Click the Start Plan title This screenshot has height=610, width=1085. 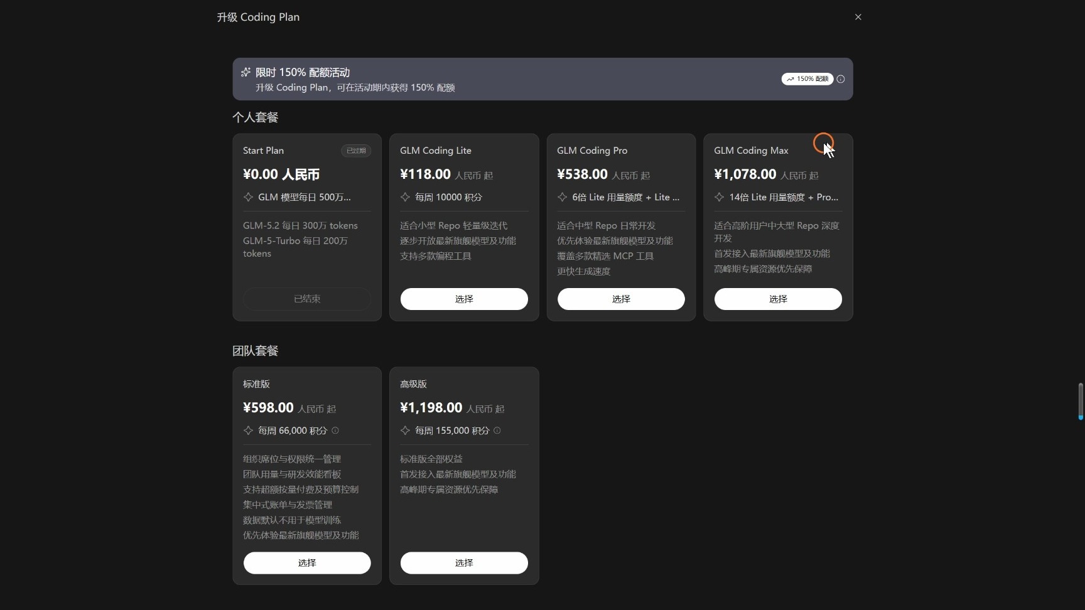click(263, 151)
